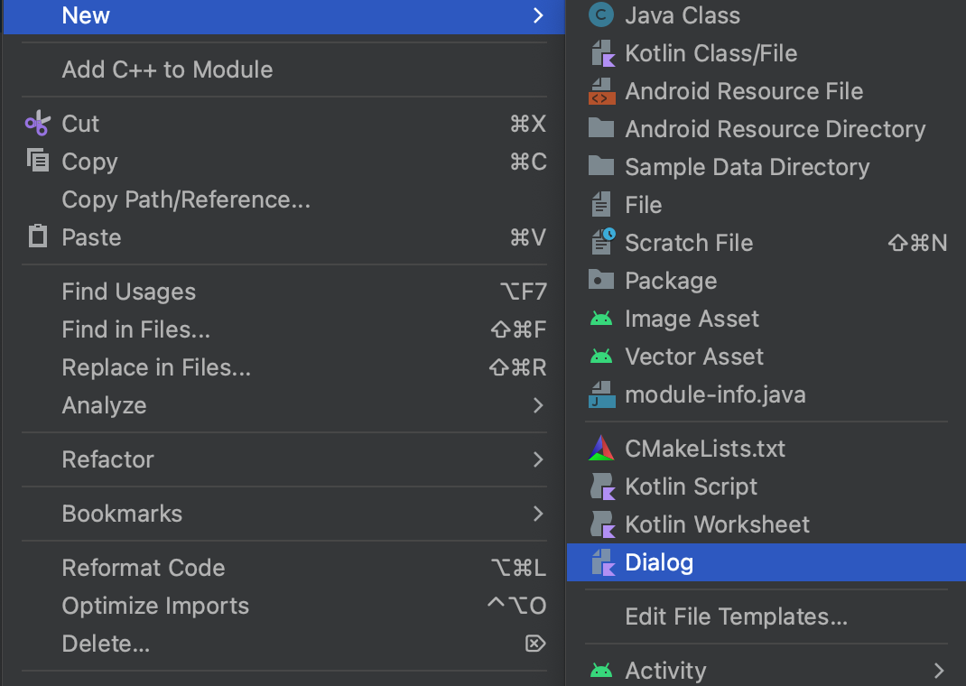Select Copy Path/Reference menu entry
Image resolution: width=966 pixels, height=686 pixels.
coord(284,199)
